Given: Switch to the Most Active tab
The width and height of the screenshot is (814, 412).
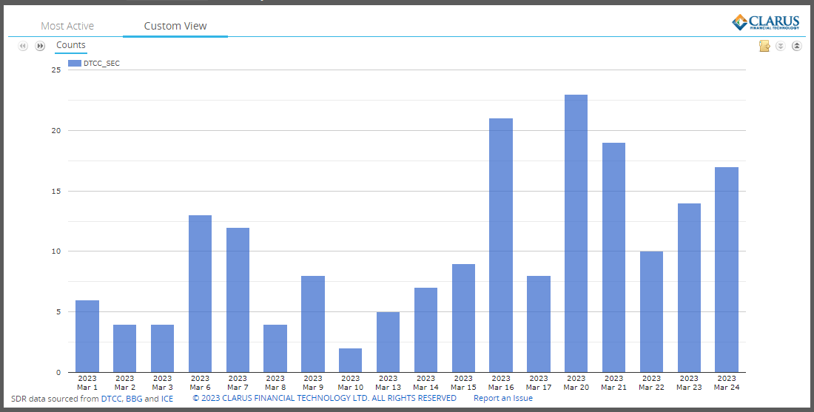Looking at the screenshot, I should [x=67, y=26].
